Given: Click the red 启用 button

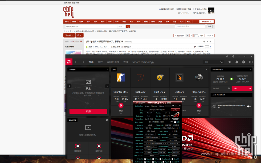Looking at the screenshot, I should coord(88,111).
